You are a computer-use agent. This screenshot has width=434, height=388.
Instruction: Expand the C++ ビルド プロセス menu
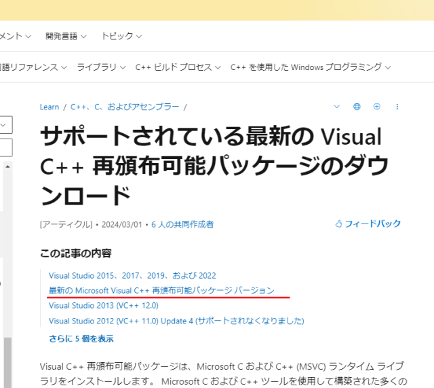(x=178, y=67)
